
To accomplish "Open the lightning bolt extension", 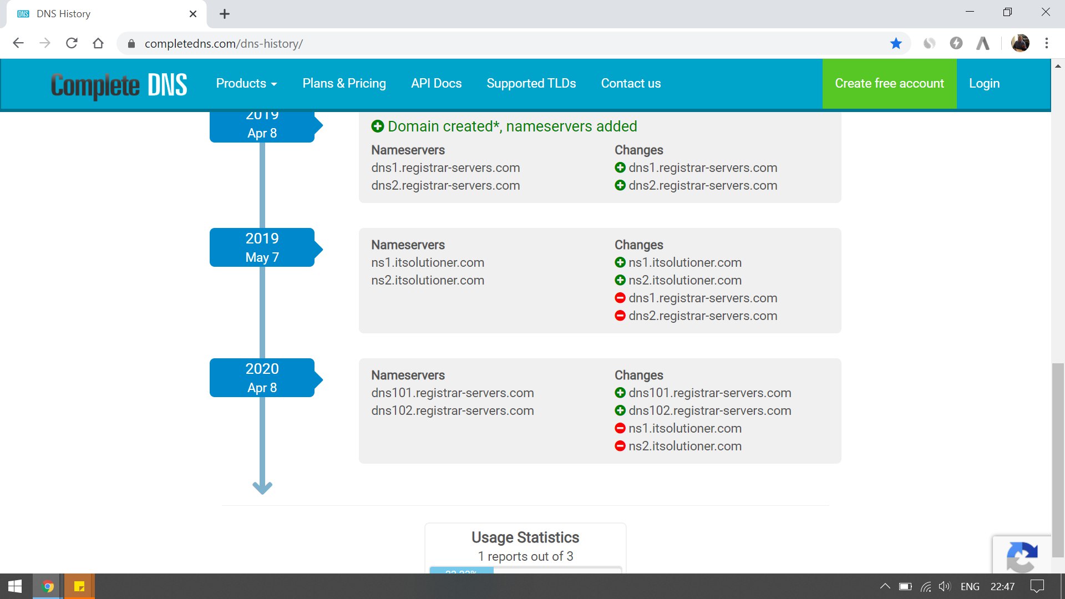I will pos(956,43).
